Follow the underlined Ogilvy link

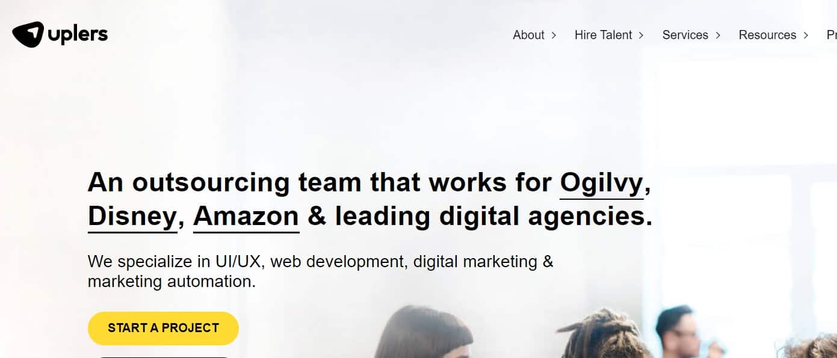point(602,184)
